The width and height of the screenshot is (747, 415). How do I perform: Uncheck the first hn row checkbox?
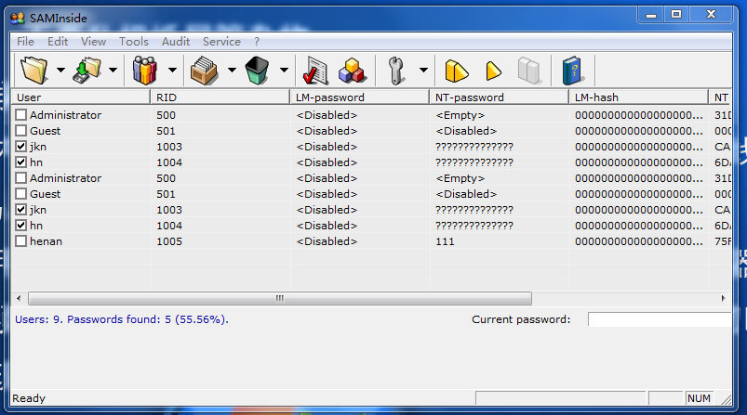pyautogui.click(x=21, y=162)
